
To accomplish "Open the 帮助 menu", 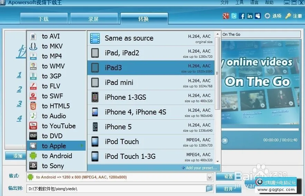I will pyautogui.click(x=269, y=2).
